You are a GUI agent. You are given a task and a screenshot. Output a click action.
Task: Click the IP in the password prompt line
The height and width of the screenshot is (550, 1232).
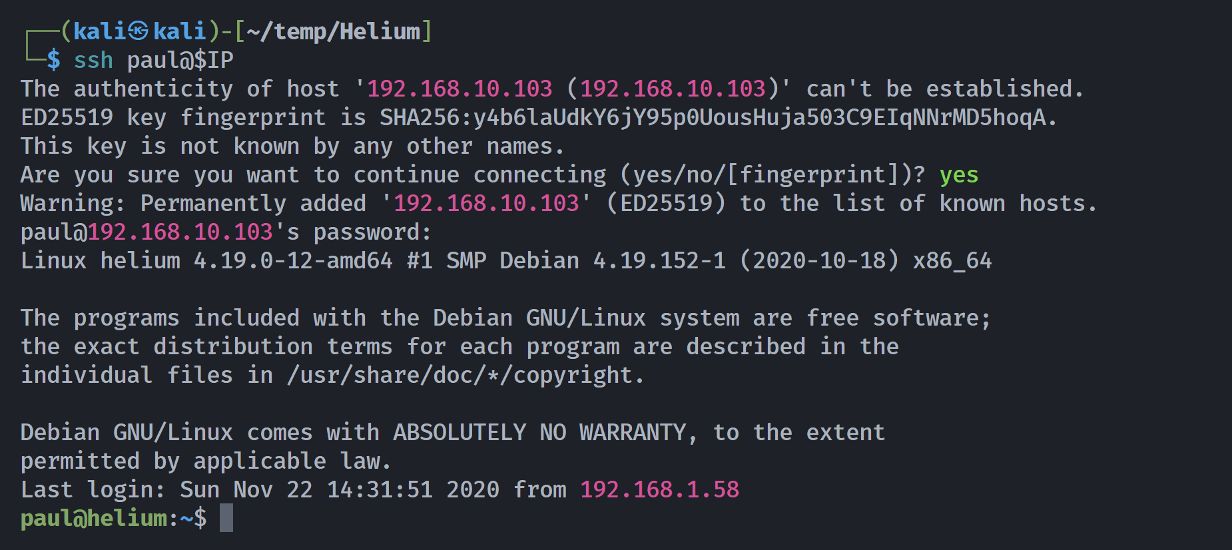coord(180,232)
